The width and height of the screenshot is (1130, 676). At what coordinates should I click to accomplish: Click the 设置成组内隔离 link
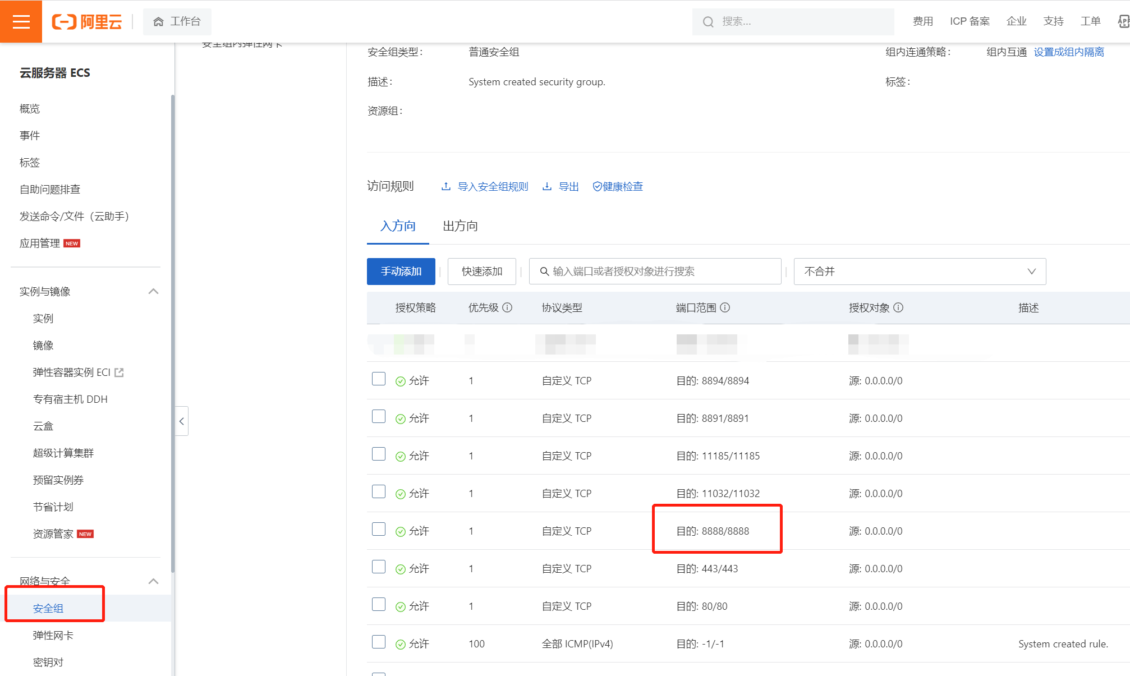(1069, 52)
